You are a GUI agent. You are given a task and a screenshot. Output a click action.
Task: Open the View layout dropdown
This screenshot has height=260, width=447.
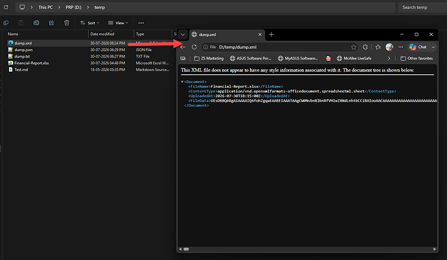tap(118, 23)
